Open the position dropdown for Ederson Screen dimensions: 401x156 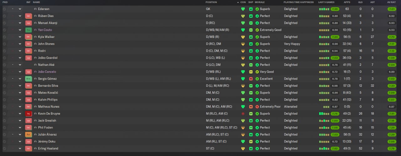point(20,9)
